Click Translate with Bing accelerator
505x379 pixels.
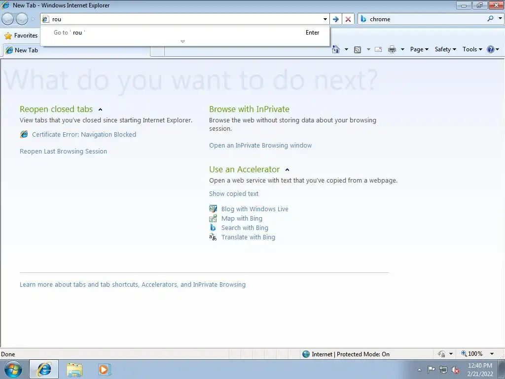coord(248,237)
